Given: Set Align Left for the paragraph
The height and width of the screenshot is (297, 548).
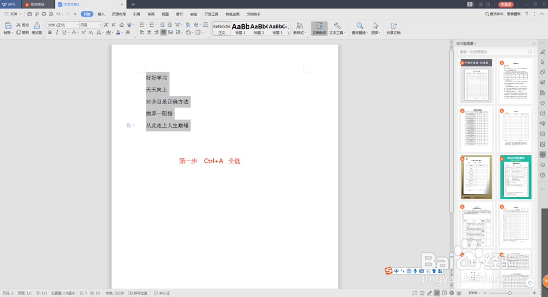Looking at the screenshot, I should (x=142, y=32).
